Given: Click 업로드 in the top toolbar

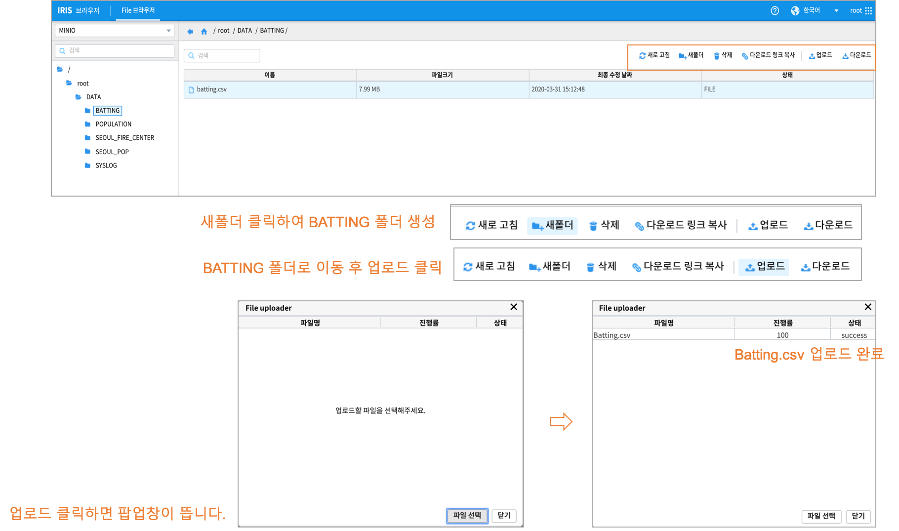Looking at the screenshot, I should pyautogui.click(x=820, y=55).
